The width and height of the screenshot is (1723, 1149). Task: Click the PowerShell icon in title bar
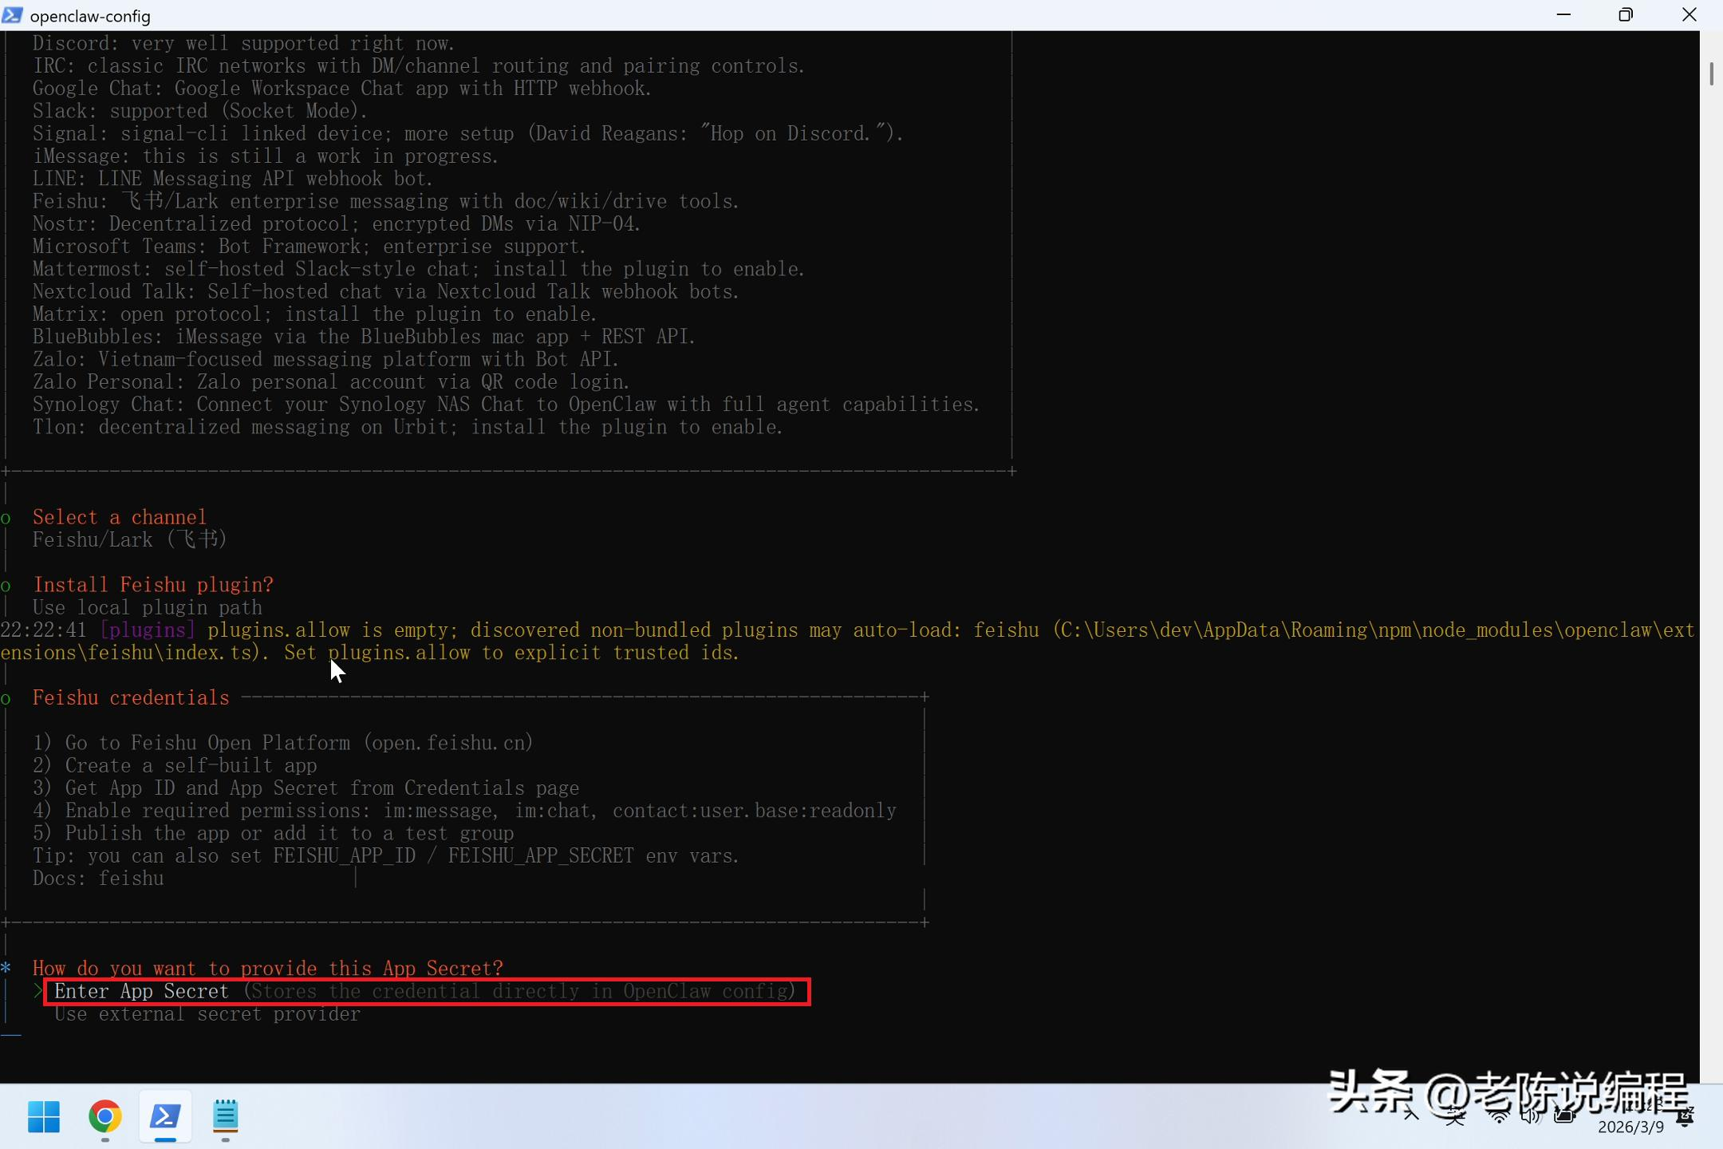point(13,15)
